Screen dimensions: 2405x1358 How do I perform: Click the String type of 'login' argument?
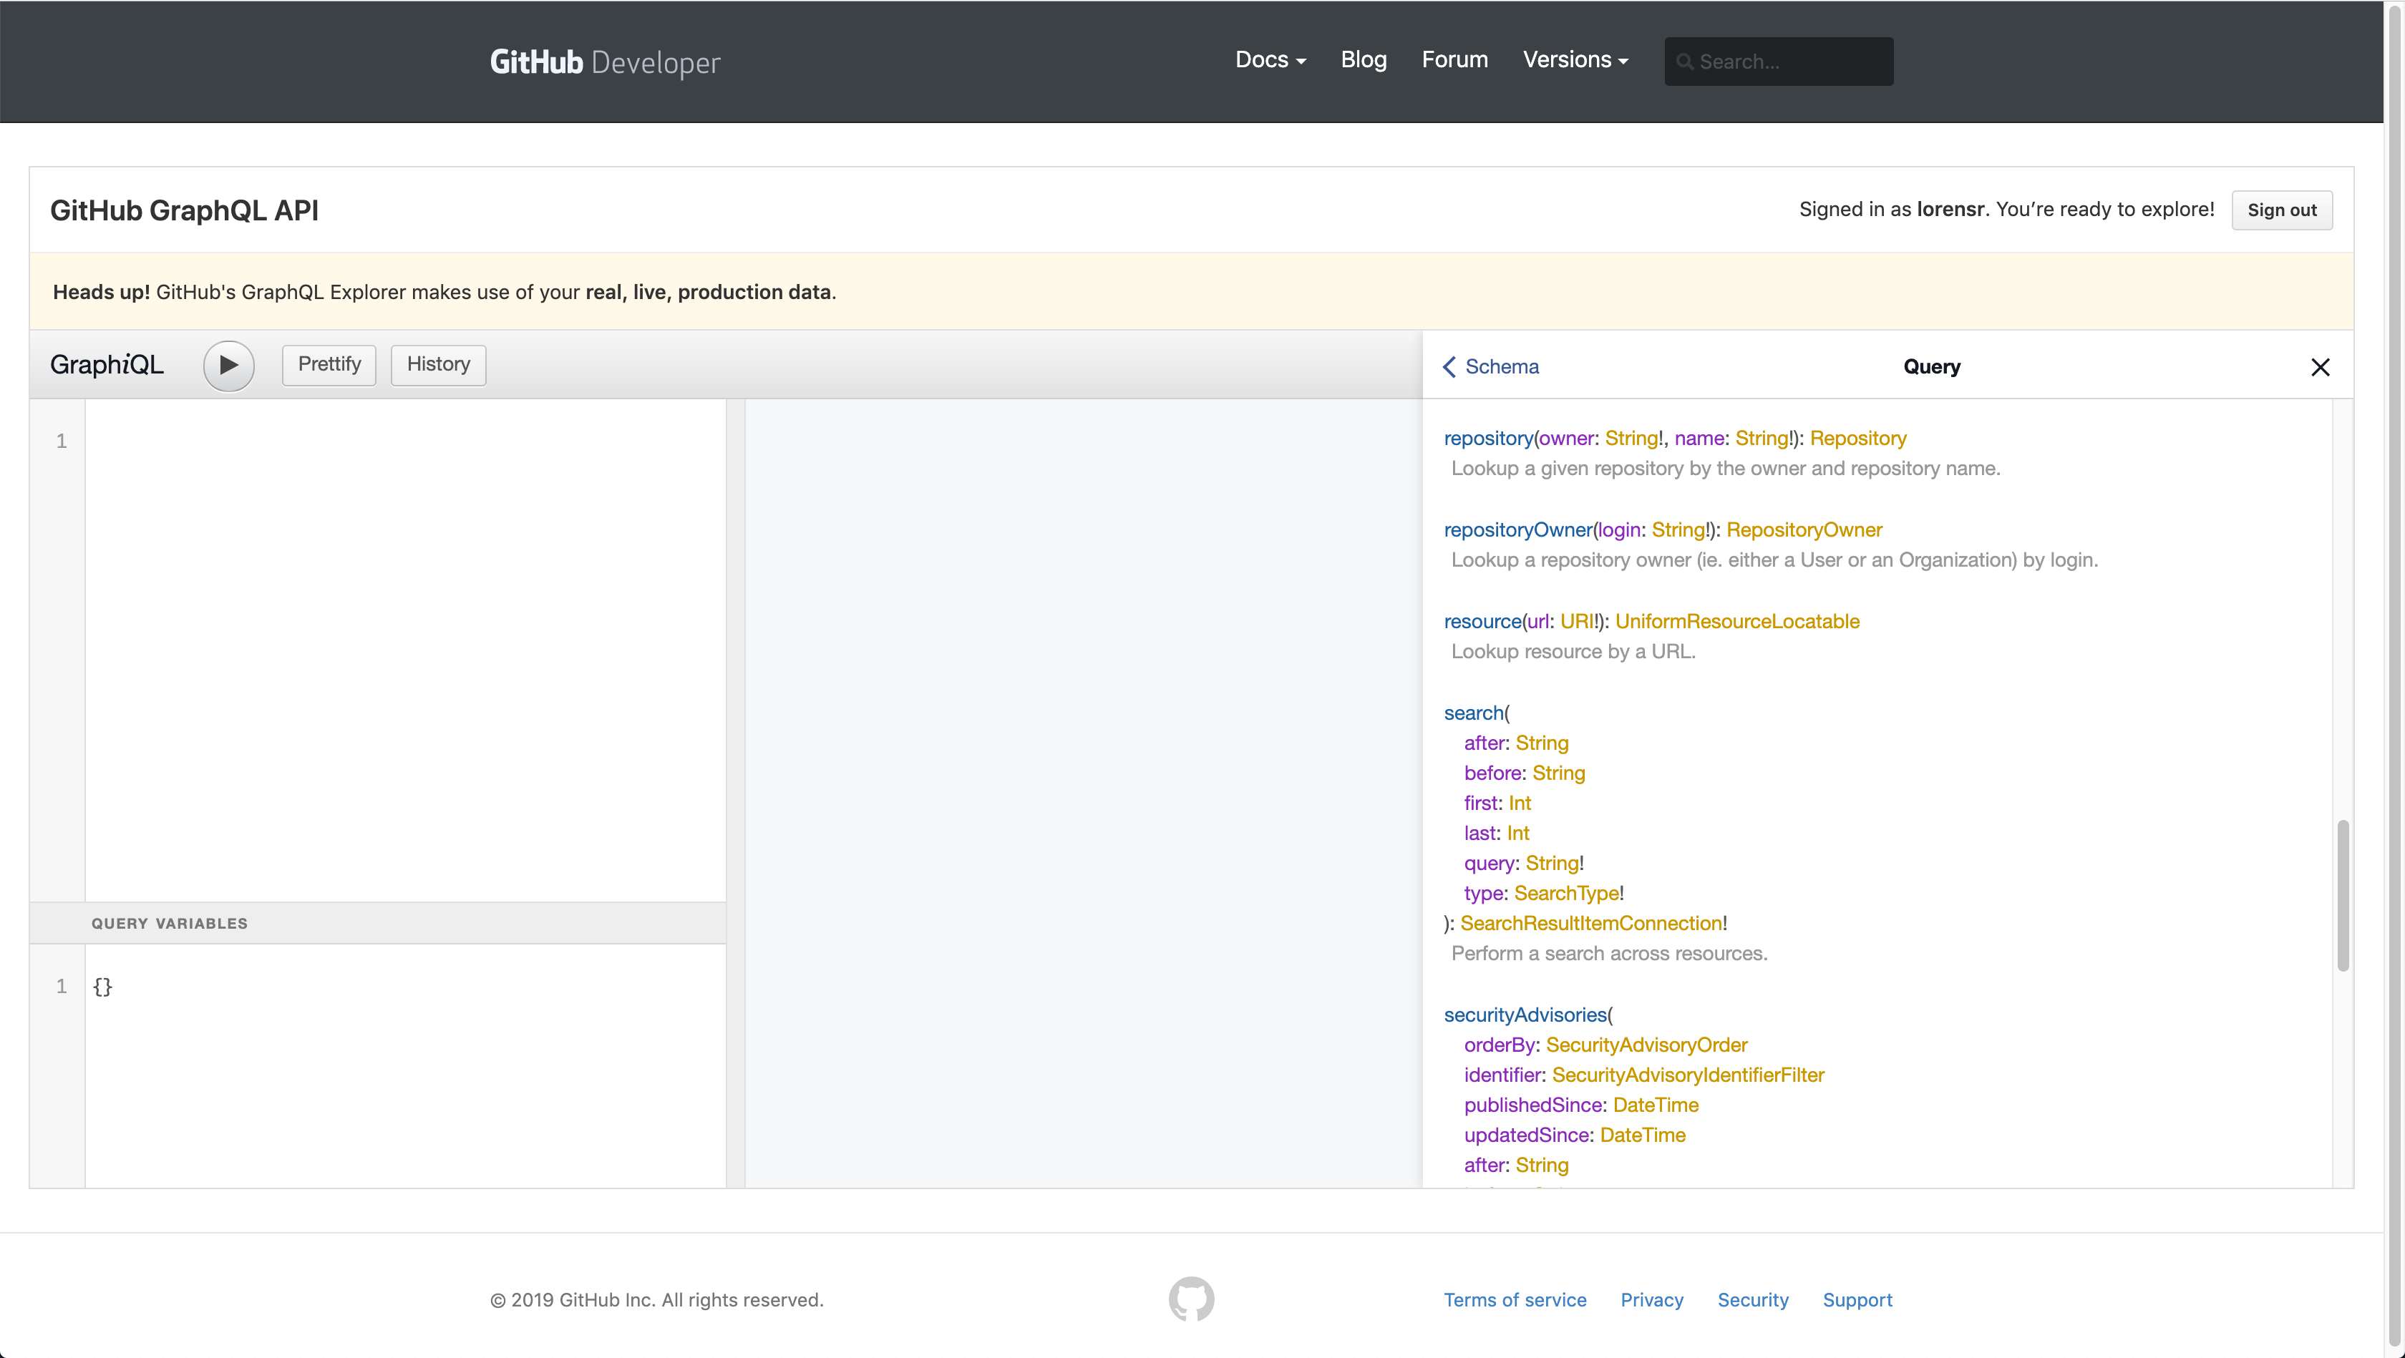1678,530
